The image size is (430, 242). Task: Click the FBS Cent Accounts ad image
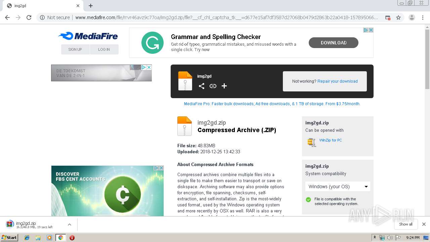pyautogui.click(x=107, y=191)
